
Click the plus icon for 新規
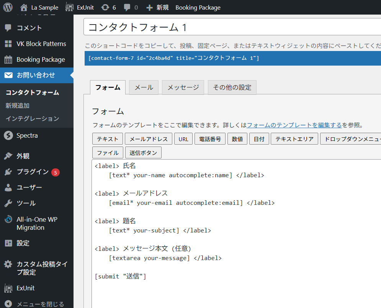pyautogui.click(x=149, y=8)
